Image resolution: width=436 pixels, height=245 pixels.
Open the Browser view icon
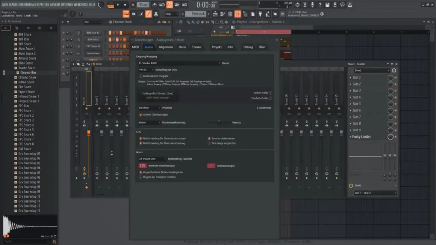(x=245, y=14)
